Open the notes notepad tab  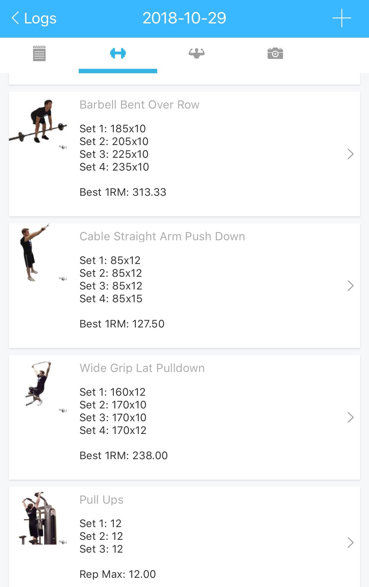39,53
